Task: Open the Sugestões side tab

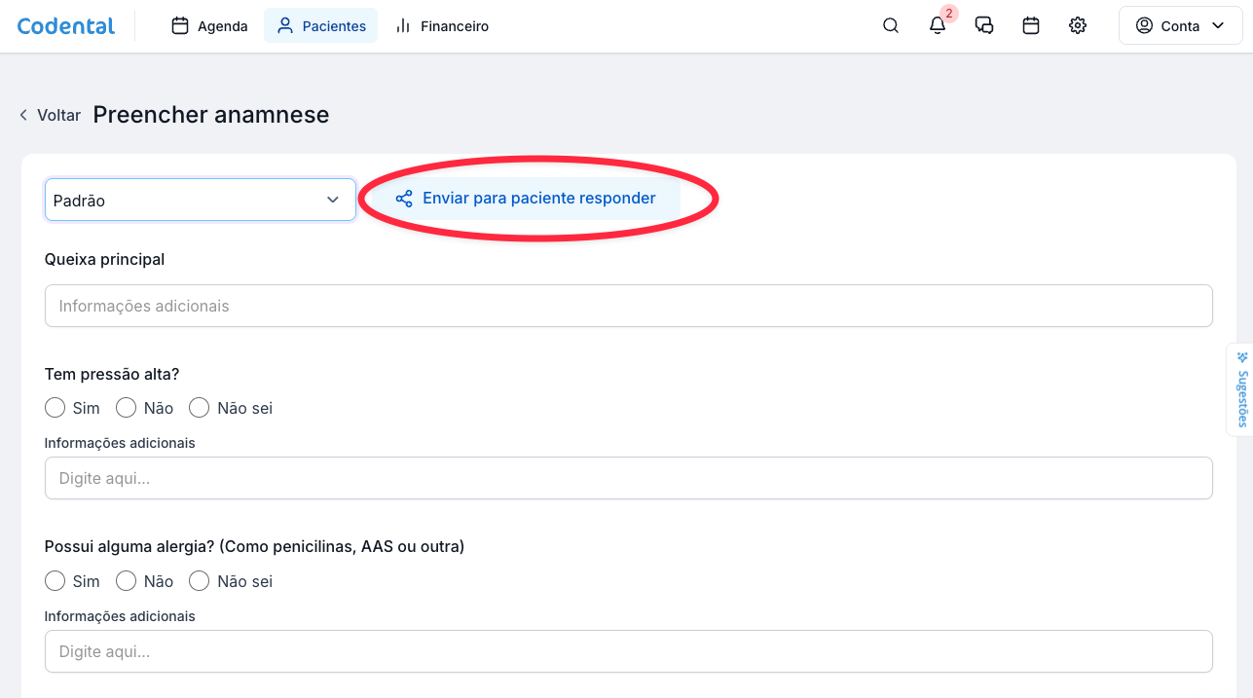Action: (1240, 389)
